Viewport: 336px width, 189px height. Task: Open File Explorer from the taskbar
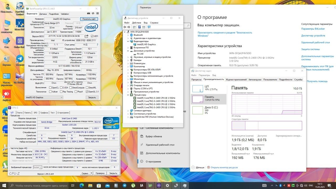(90, 185)
